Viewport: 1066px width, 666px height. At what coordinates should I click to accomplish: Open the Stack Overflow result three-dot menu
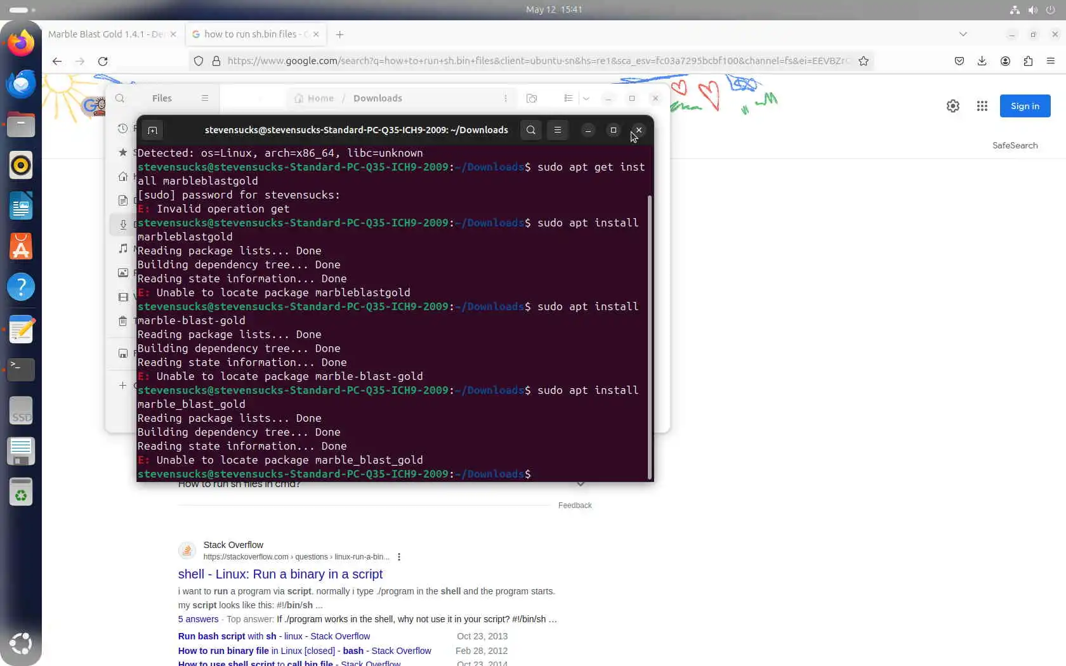(x=399, y=557)
